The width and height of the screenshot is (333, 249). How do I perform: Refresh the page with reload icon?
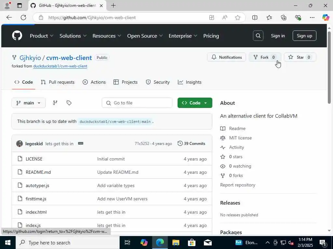(23, 18)
